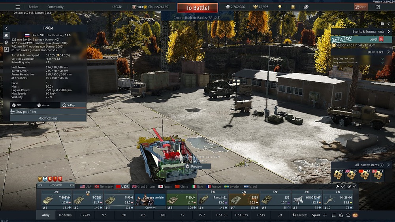Open the mail envelope icon
395x222 pixels.
[355, 215]
